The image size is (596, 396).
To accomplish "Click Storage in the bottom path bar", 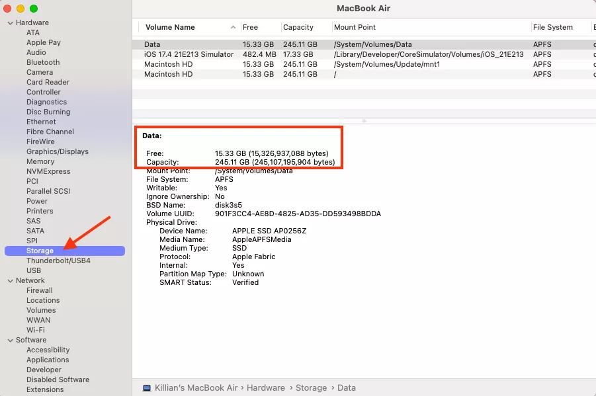I will click(x=311, y=388).
